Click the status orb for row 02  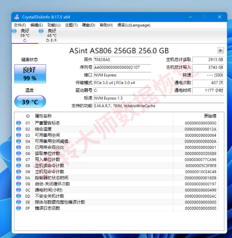(19, 129)
